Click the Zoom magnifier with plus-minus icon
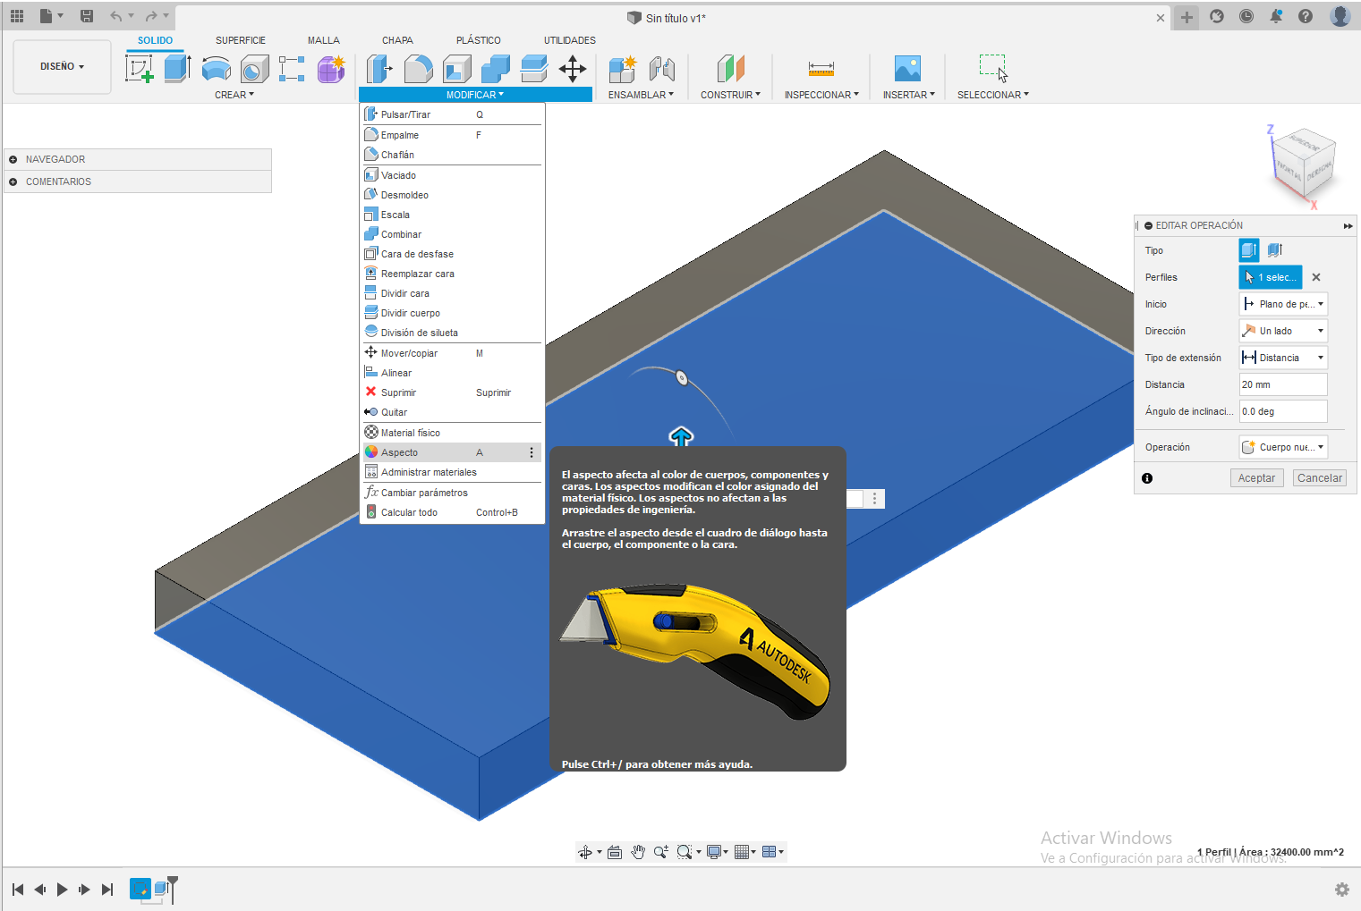The image size is (1361, 911). [661, 852]
